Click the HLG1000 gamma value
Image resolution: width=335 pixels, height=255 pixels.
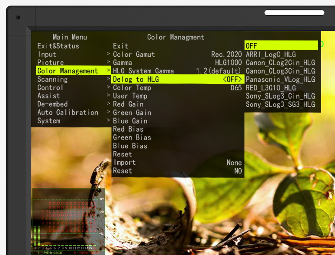point(229,63)
